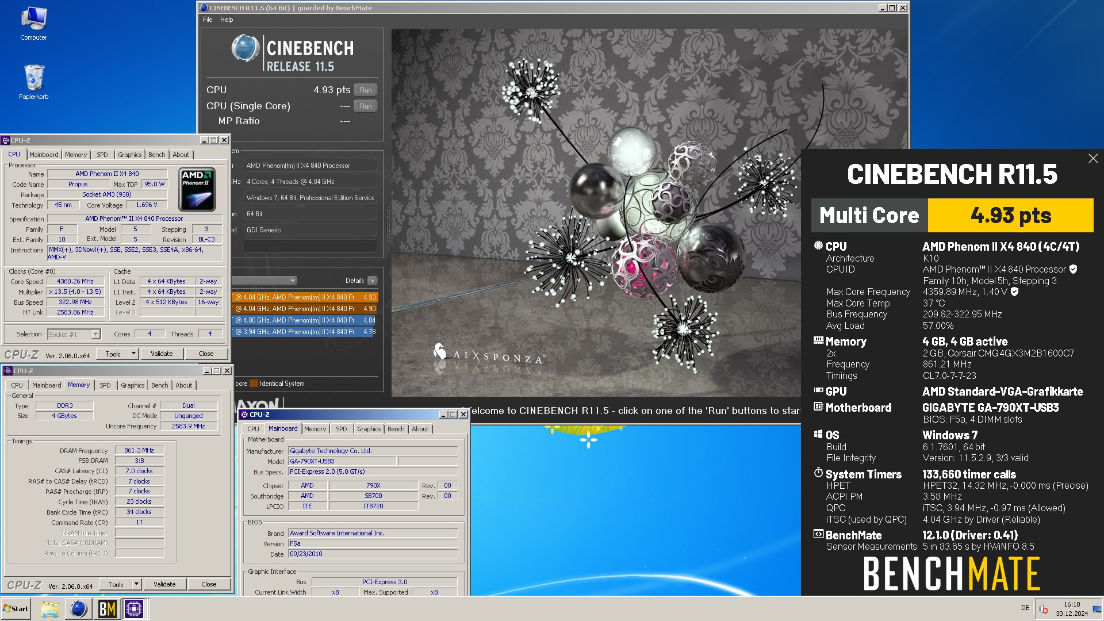Switch to CPU tab in Memory CPU-Z window
This screenshot has height=621, width=1104.
tap(17, 385)
